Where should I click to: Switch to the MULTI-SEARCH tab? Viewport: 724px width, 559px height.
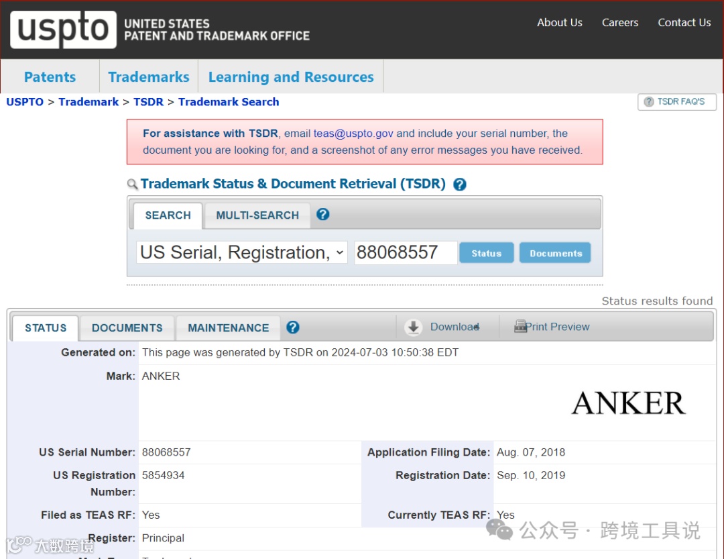click(x=257, y=215)
